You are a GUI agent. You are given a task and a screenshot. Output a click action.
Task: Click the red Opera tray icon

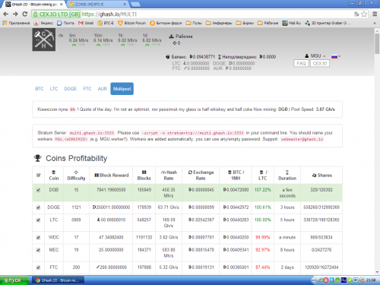(326, 280)
